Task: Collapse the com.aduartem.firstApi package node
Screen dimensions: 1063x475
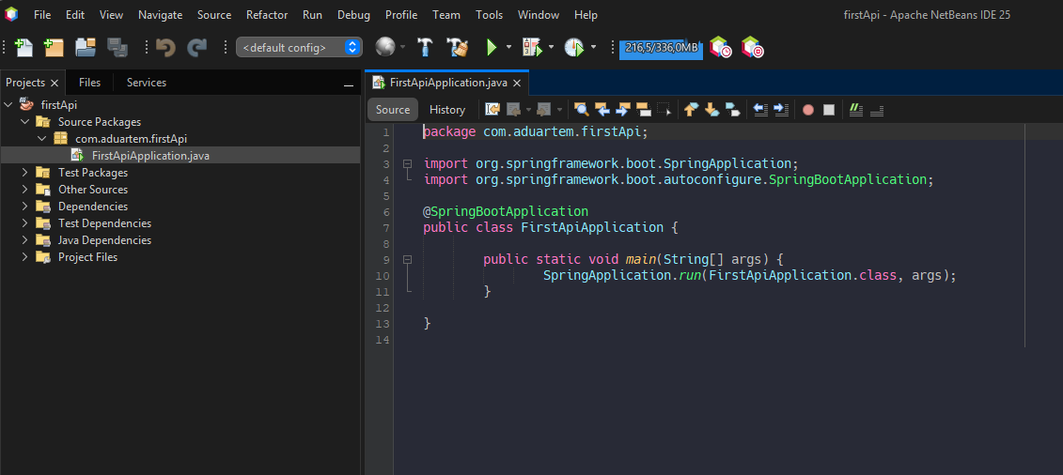Action: pos(42,139)
